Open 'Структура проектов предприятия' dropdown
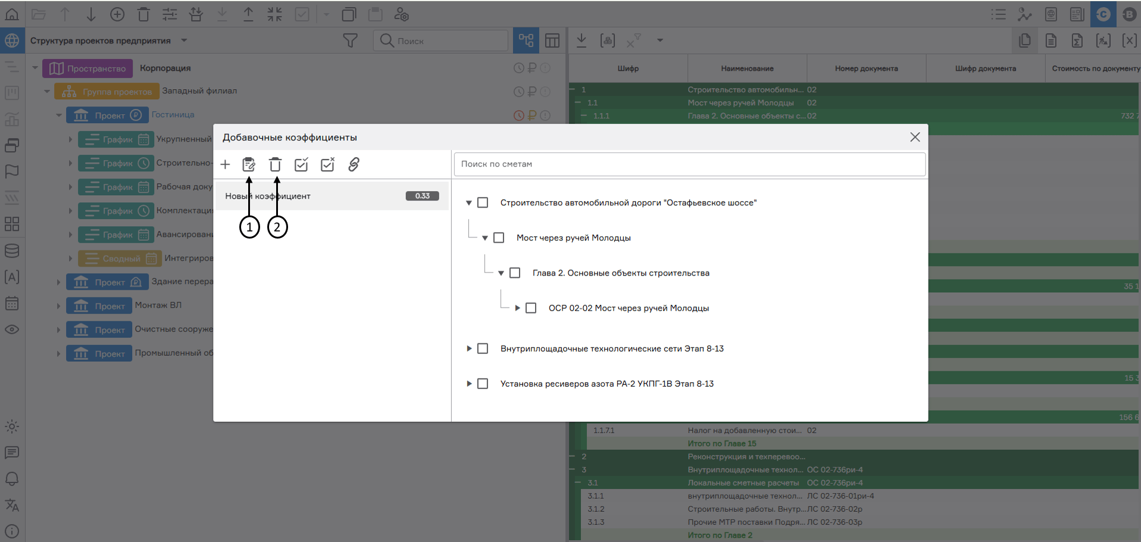The image size is (1141, 542). coord(184,40)
